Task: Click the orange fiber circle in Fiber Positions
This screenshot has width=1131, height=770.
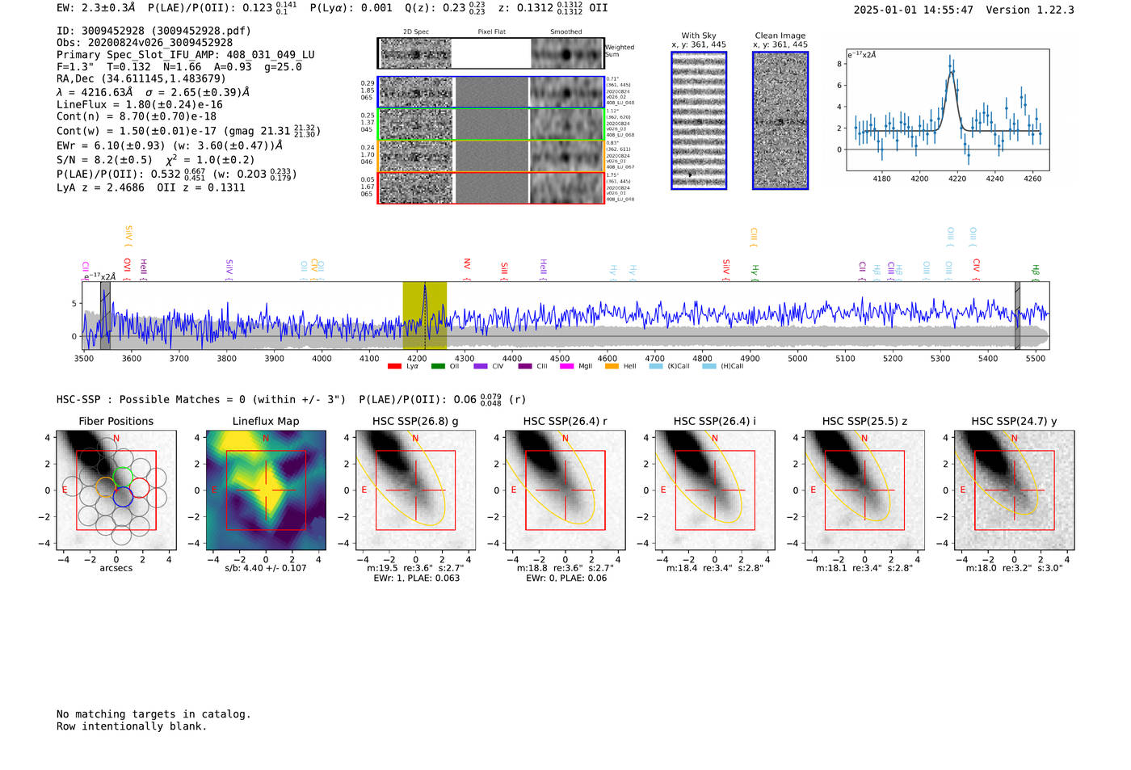Action: (105, 487)
